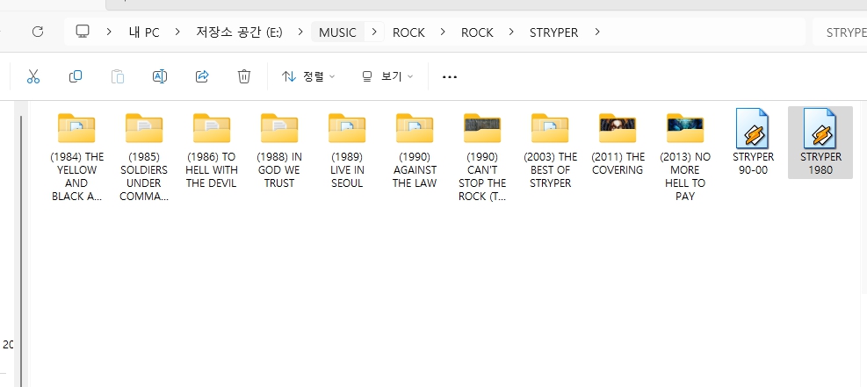Click the Paste clipboard icon
The width and height of the screenshot is (867, 387).
(117, 76)
